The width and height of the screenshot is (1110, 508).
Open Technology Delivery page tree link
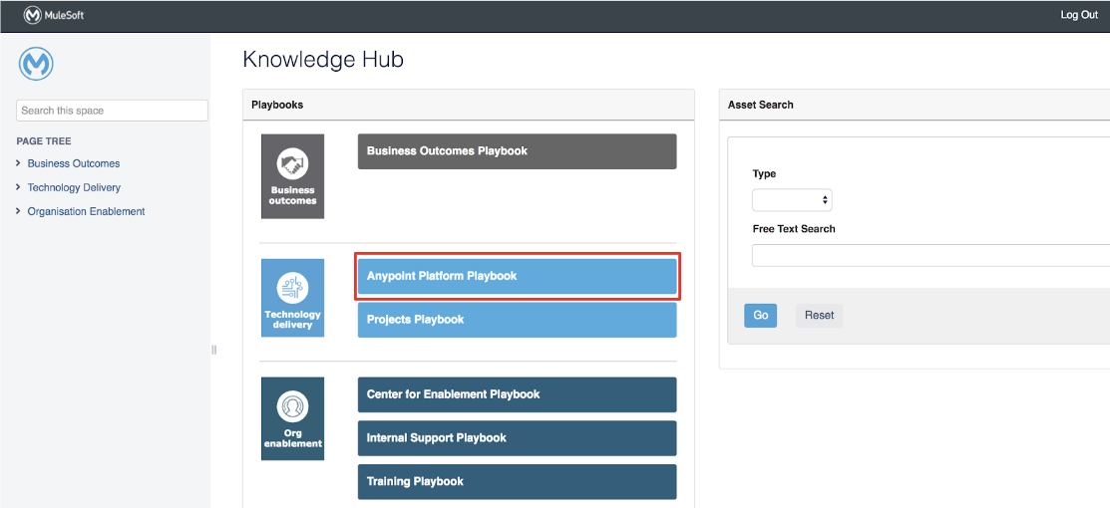tap(74, 187)
